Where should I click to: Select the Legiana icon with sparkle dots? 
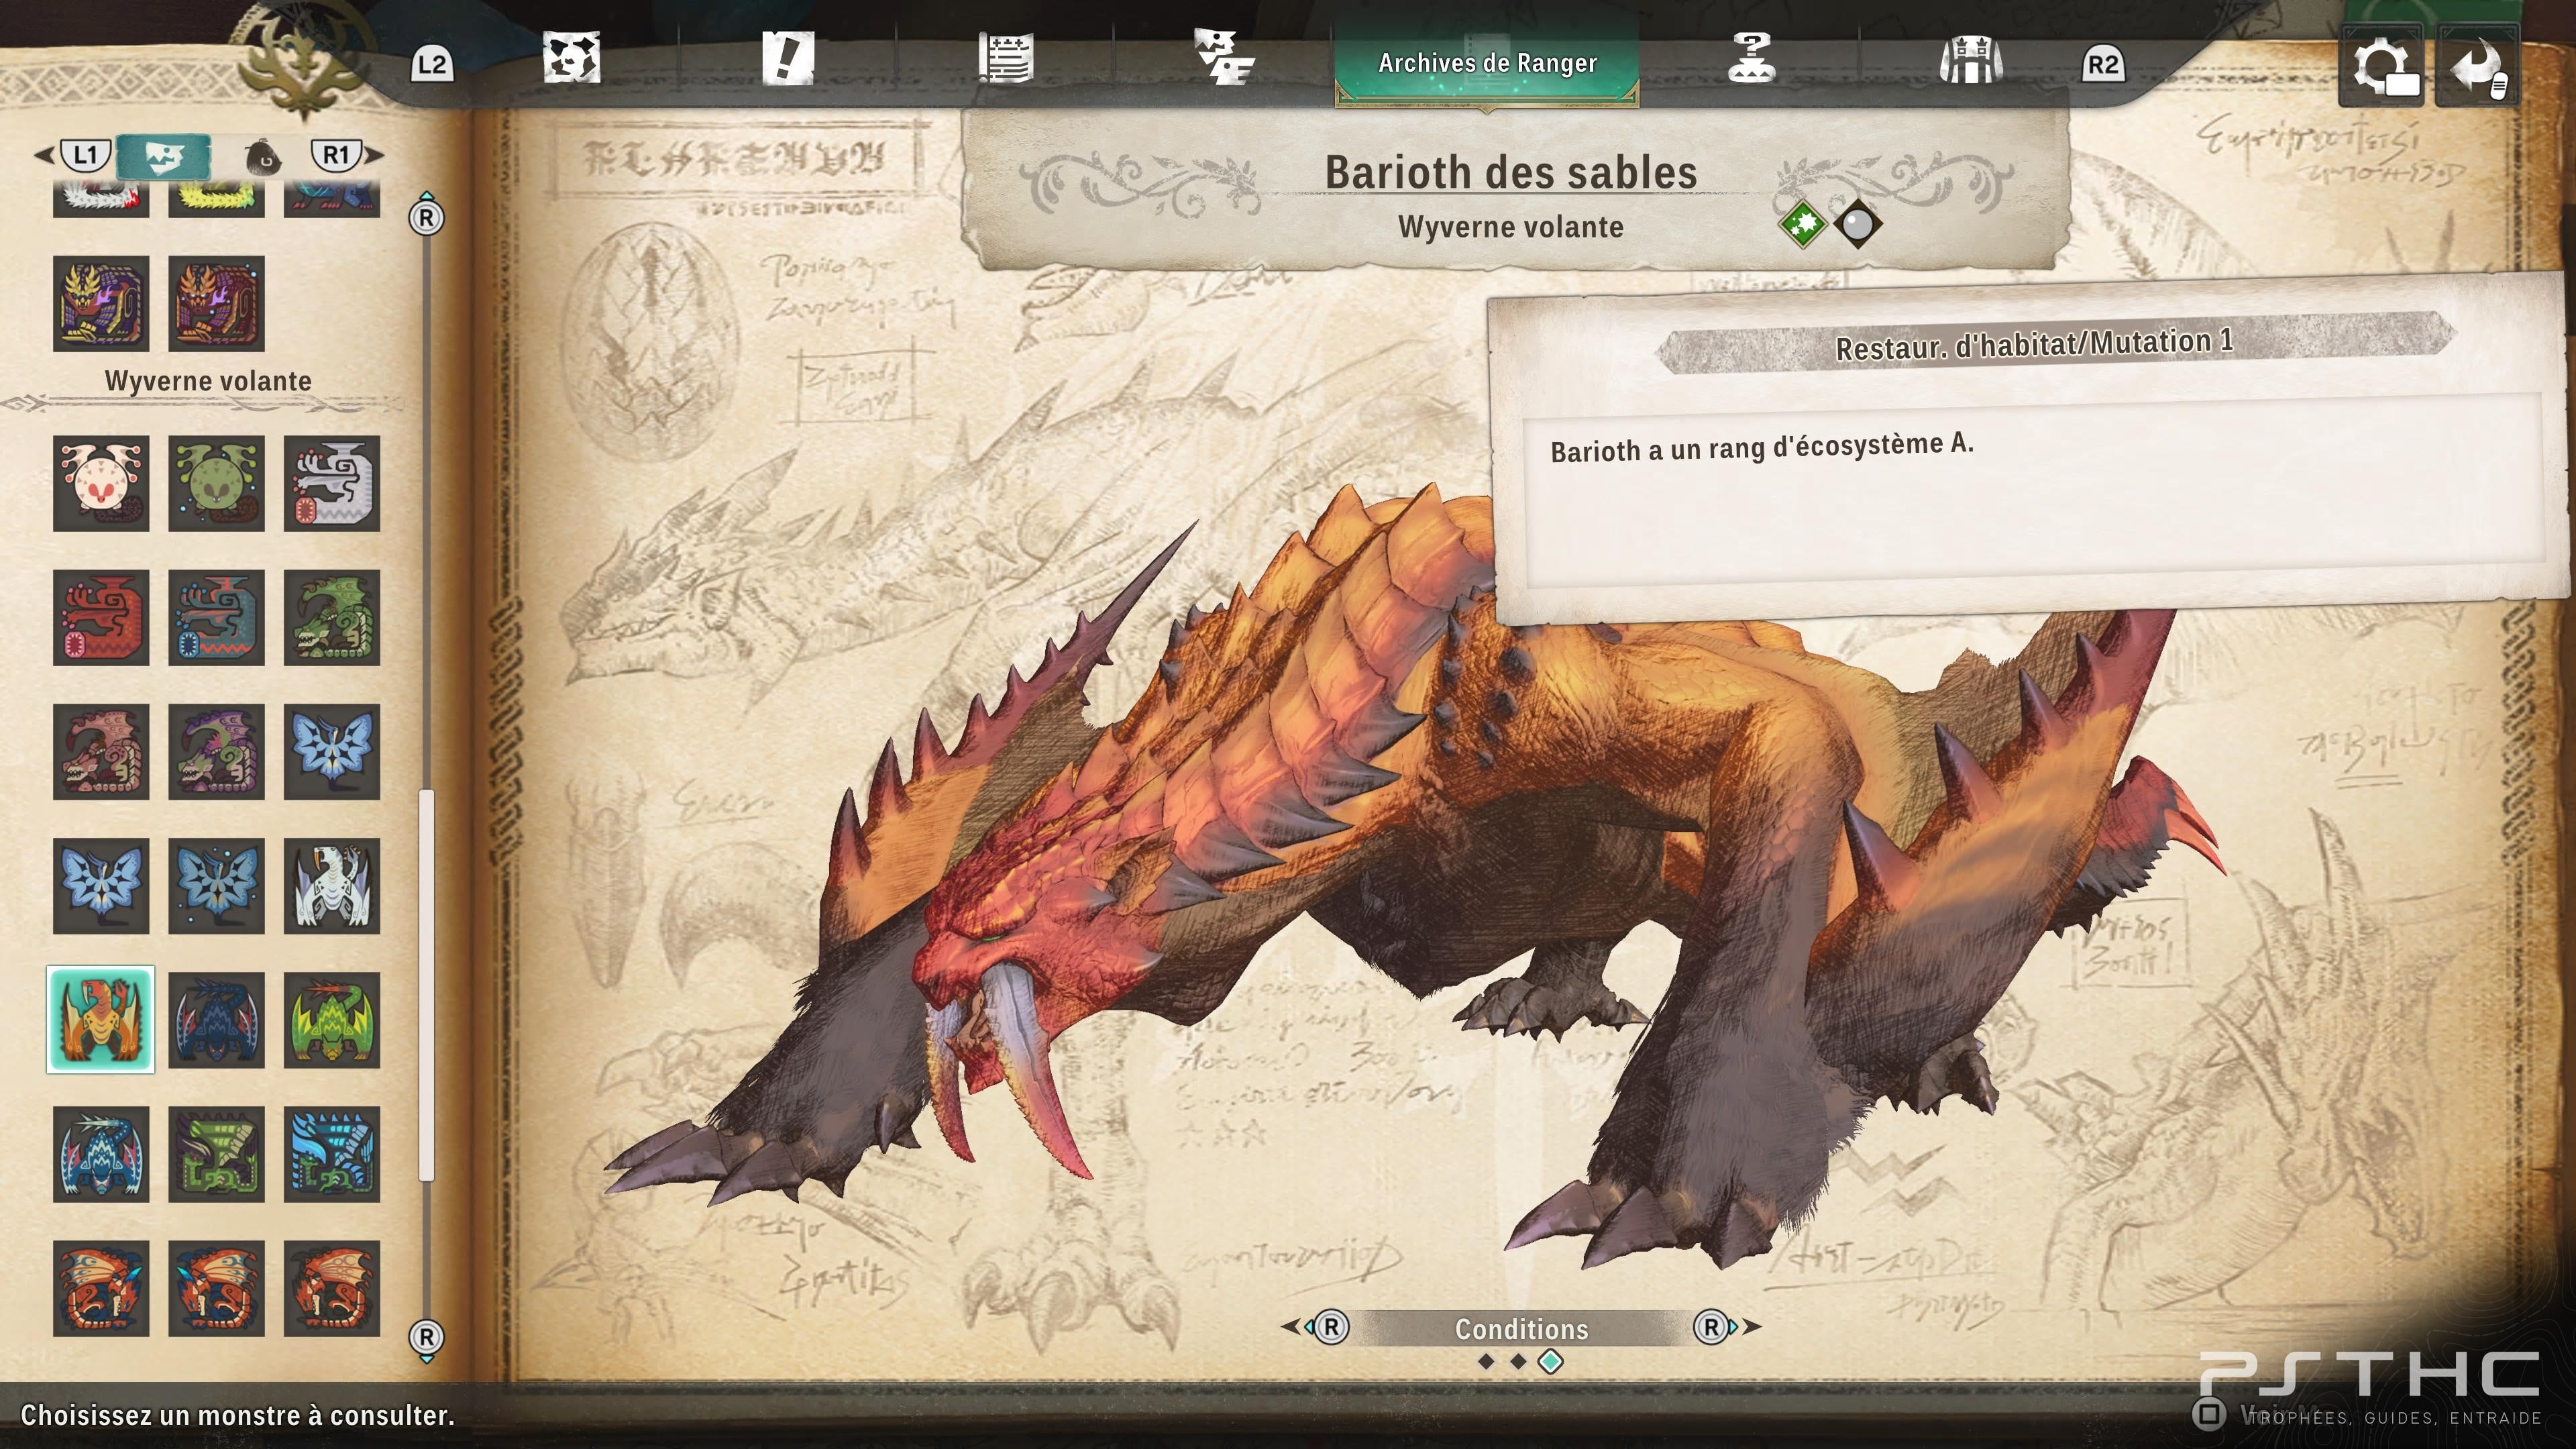216,886
